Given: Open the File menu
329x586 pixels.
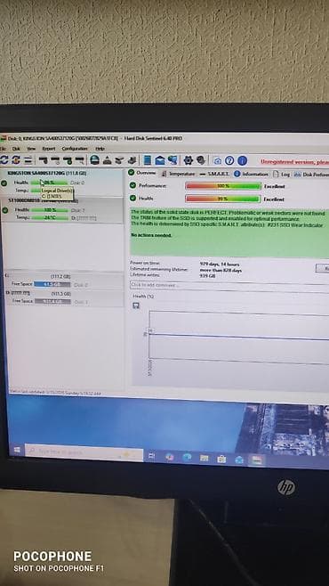Looking at the screenshot, I should (3, 149).
